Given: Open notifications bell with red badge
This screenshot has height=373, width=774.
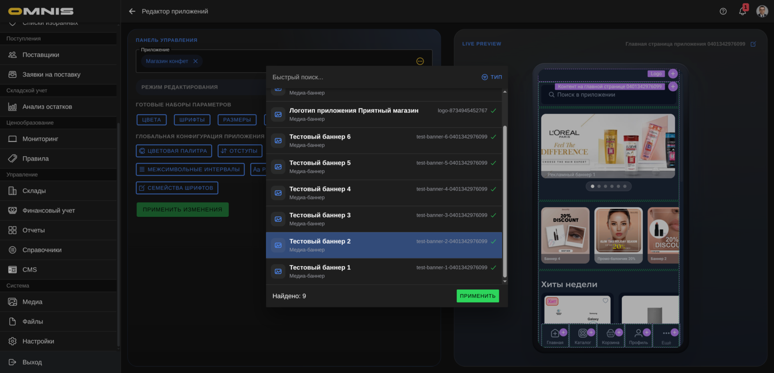Looking at the screenshot, I should pyautogui.click(x=742, y=11).
